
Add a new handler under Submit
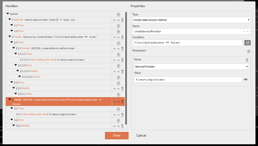(x=118, y=14)
